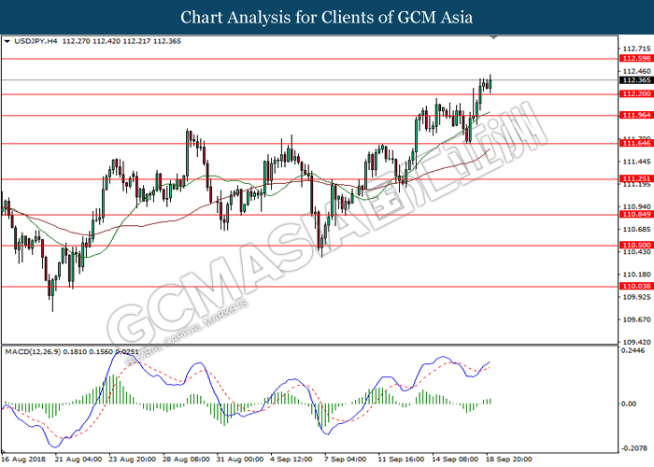Click the 110.500 red price label

tap(636, 245)
